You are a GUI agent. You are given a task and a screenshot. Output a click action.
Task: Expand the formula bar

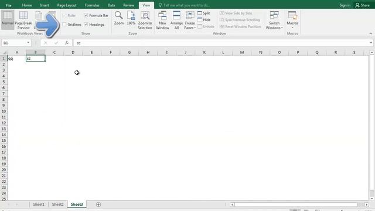point(371,43)
